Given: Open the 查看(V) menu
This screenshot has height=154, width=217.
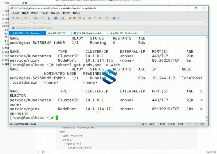Looking at the screenshot, I should [x=35, y=13].
